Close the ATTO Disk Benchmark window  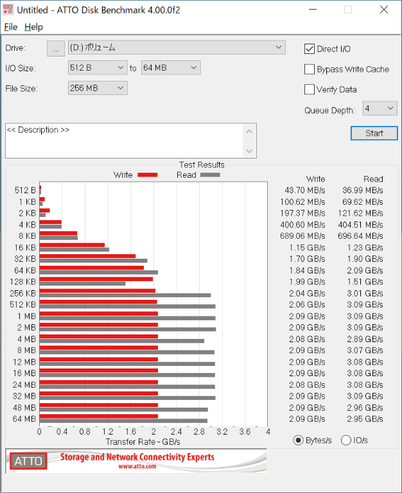tap(384, 10)
